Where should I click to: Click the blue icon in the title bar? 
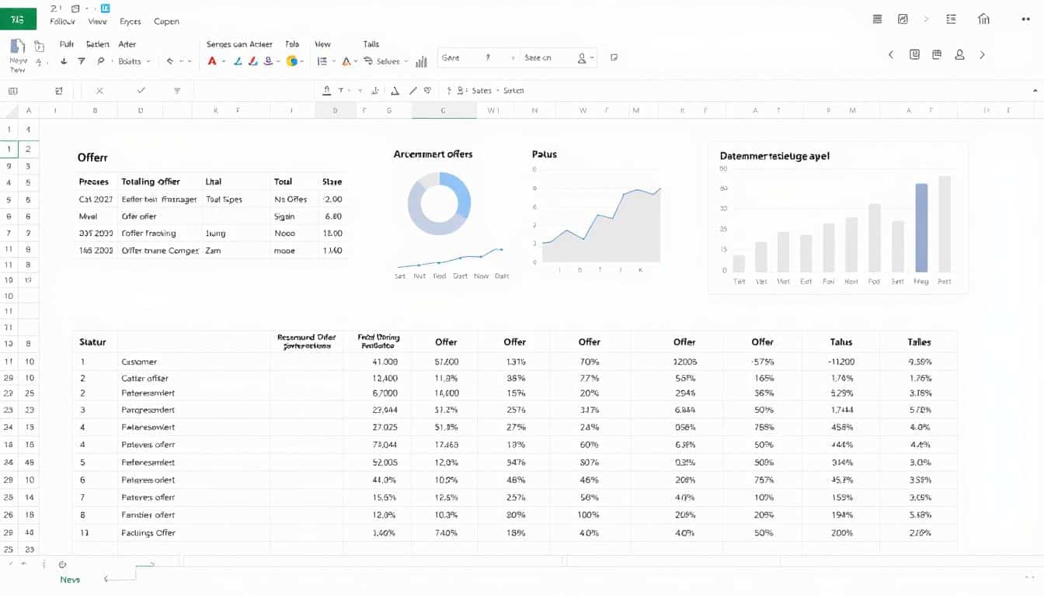click(105, 8)
